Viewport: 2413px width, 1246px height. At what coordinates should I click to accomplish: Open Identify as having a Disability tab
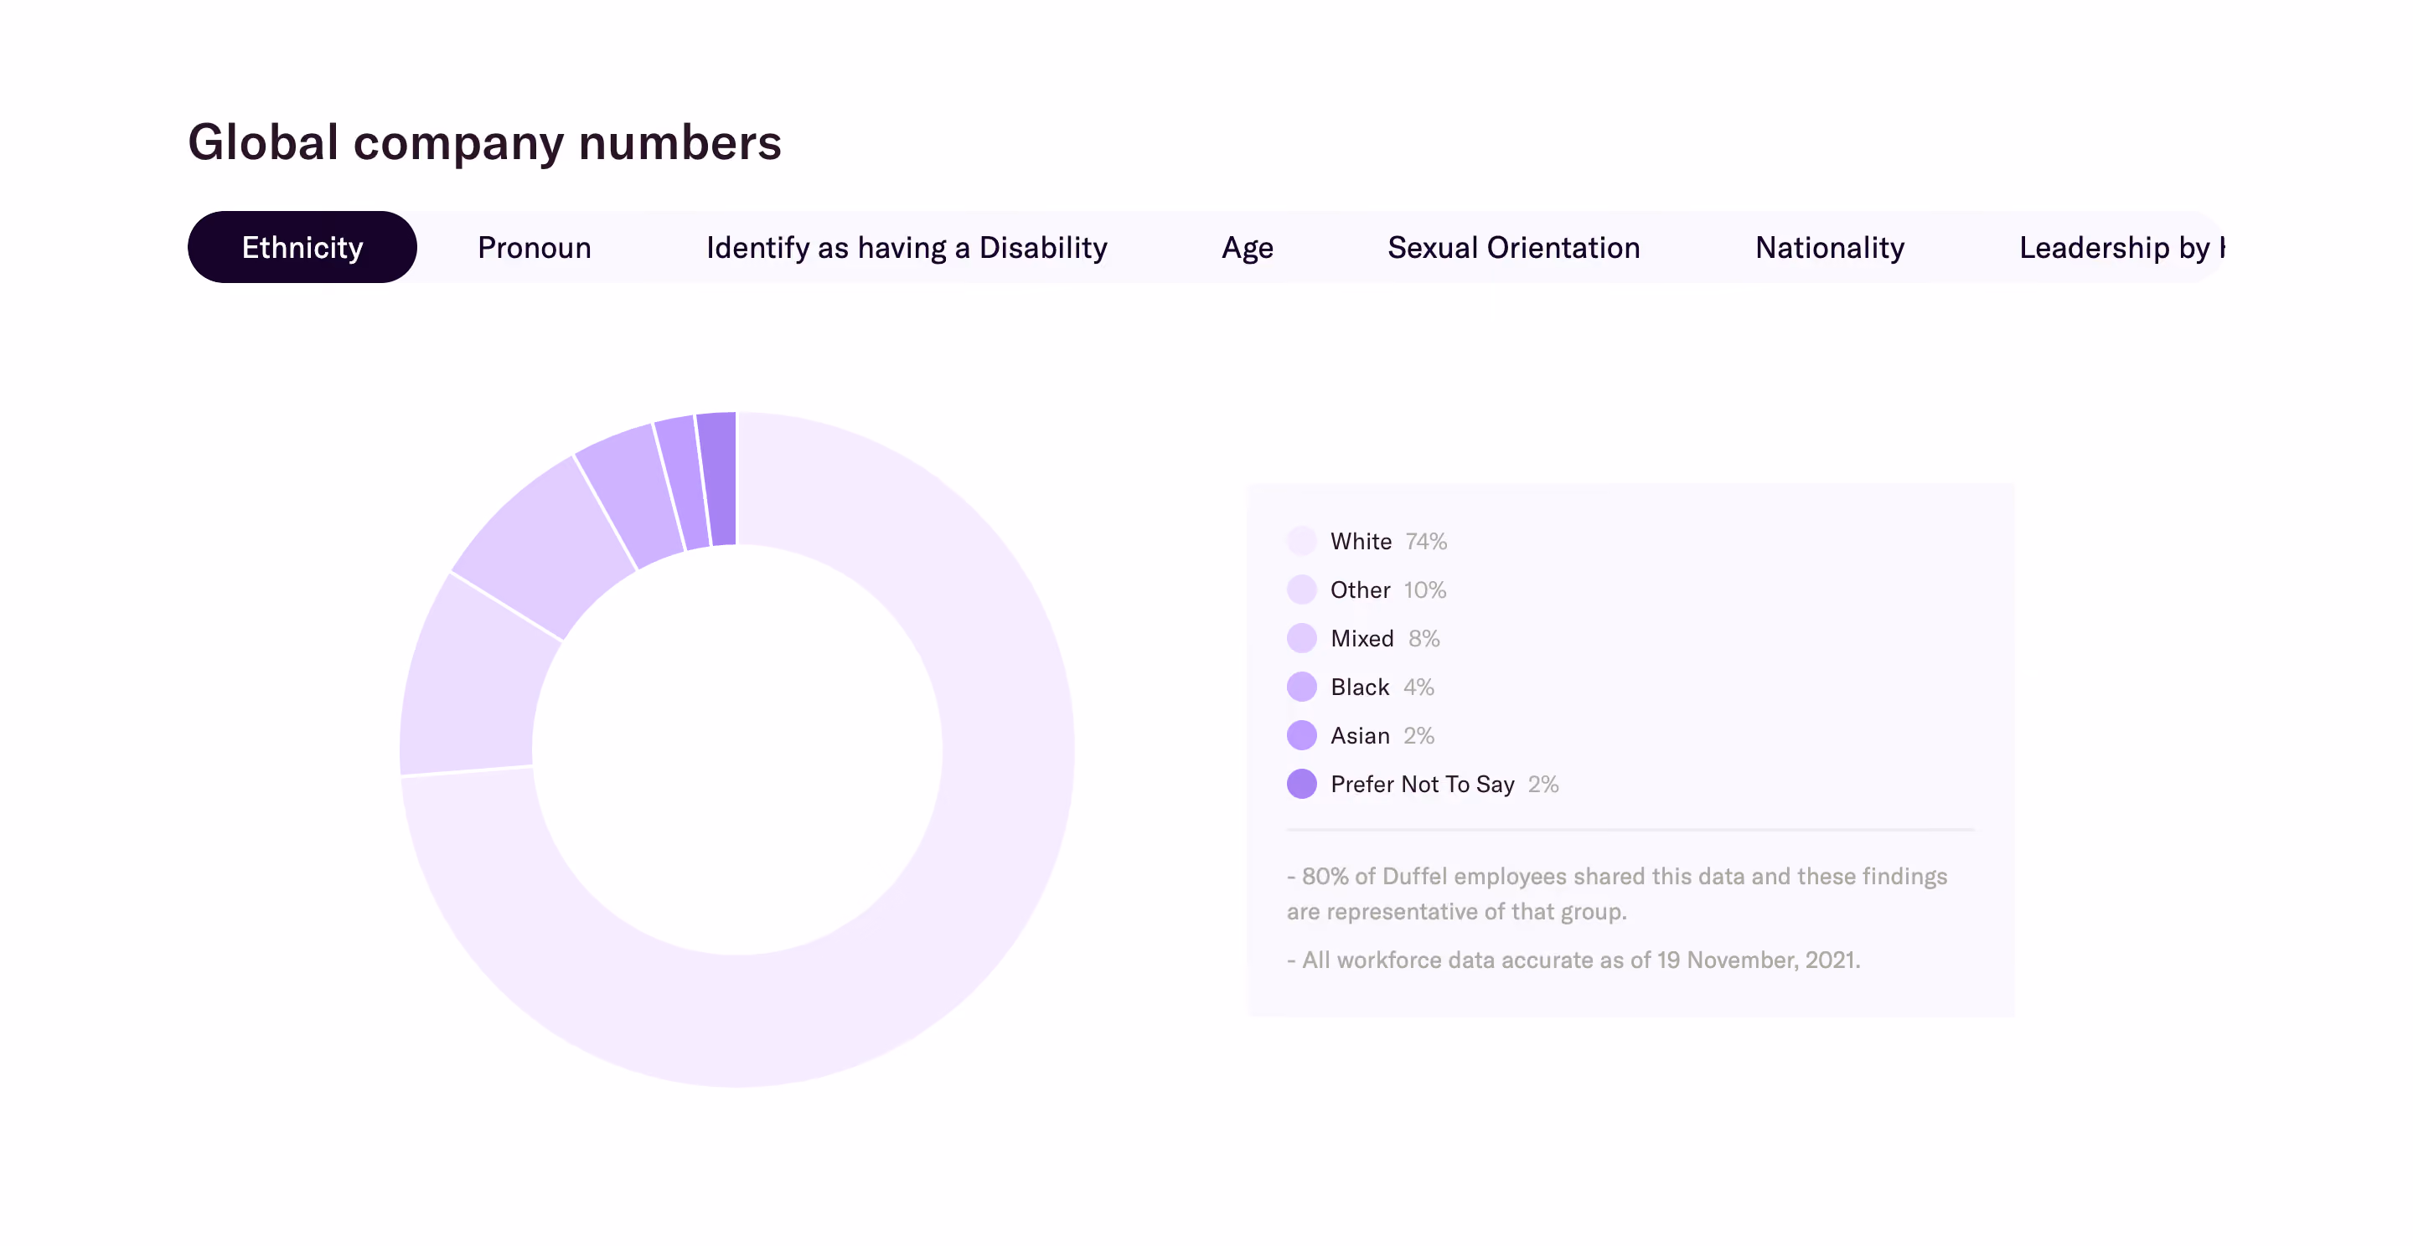(x=906, y=247)
